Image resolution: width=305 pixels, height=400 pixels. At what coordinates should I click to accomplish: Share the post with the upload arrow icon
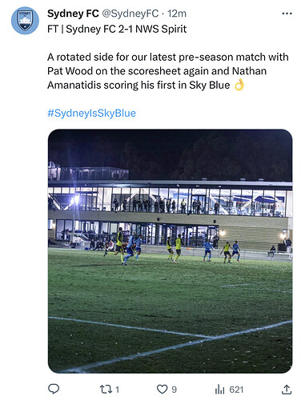click(287, 390)
